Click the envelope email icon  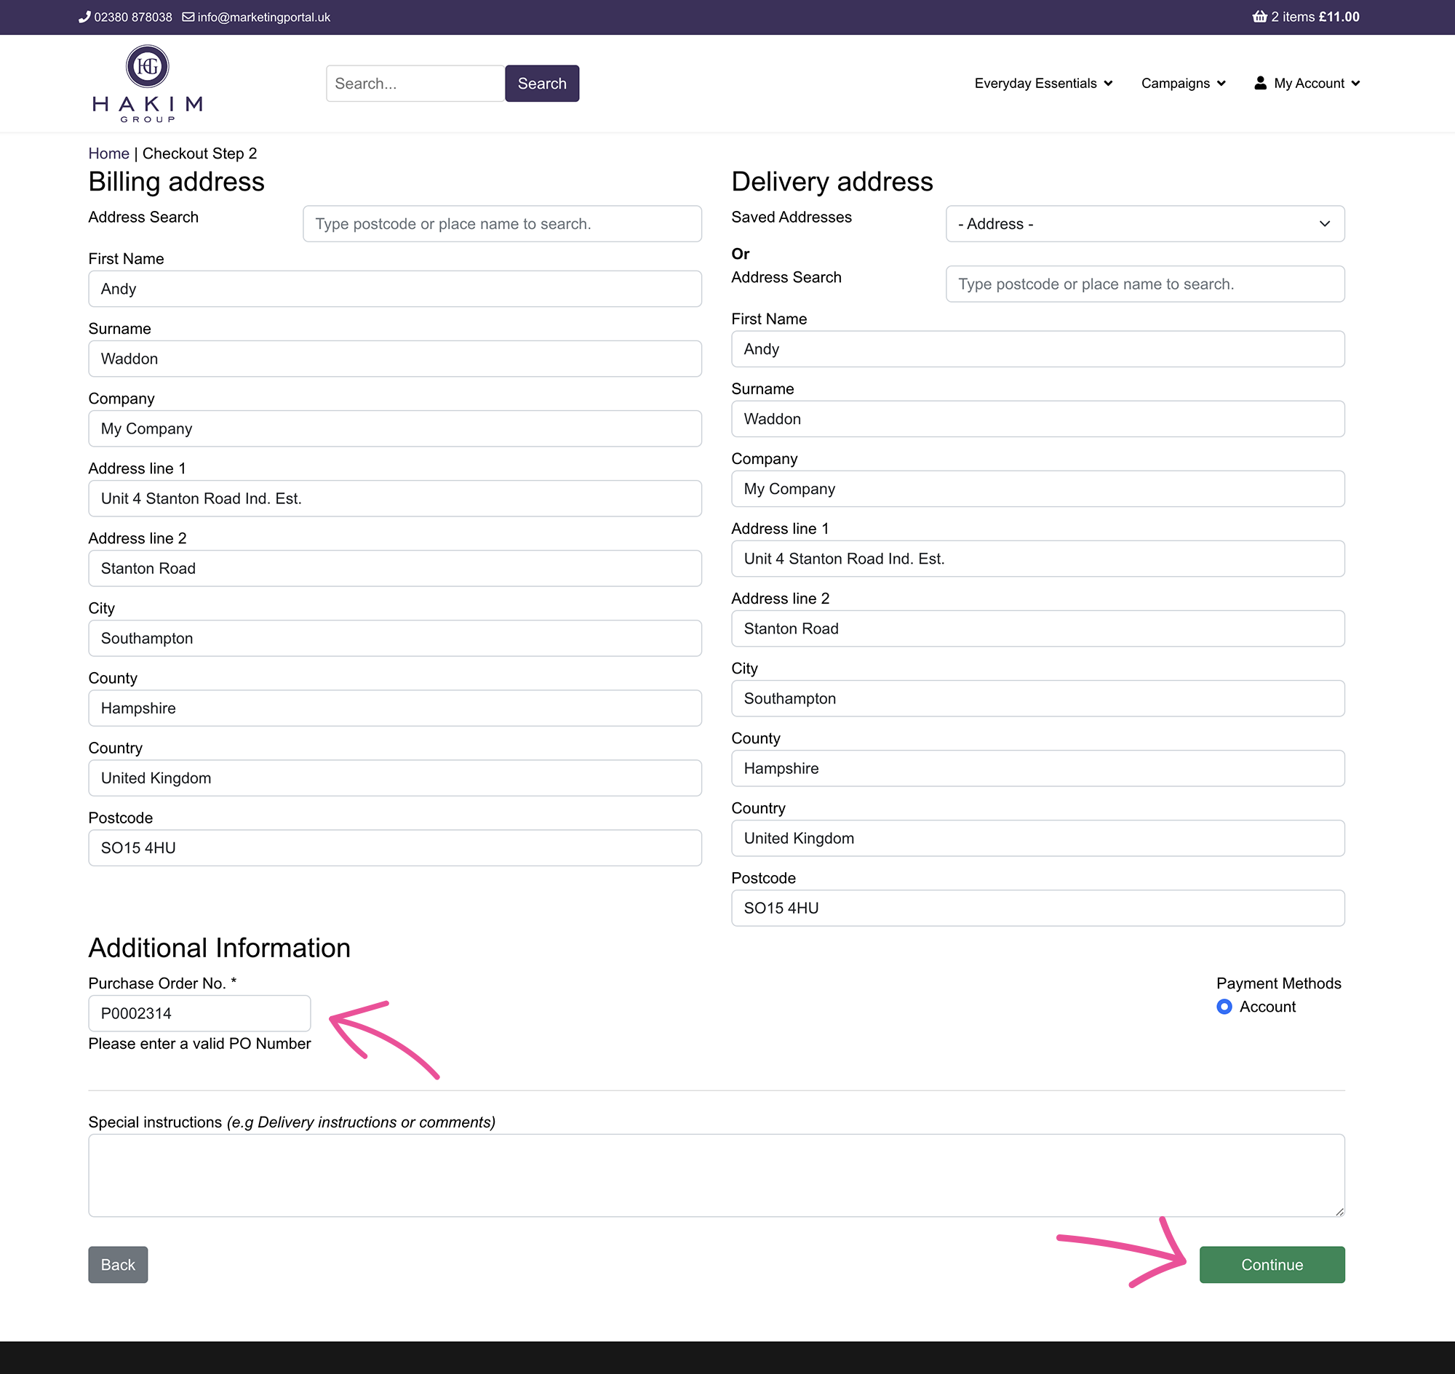pos(188,17)
